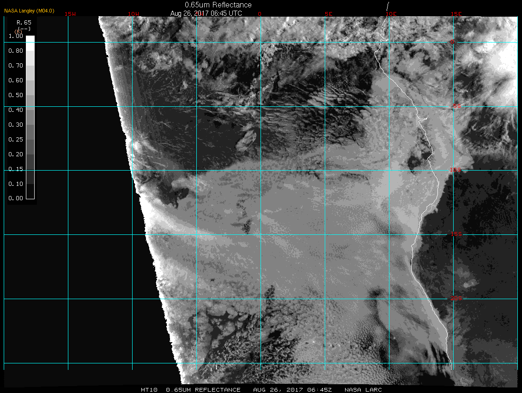522x393 pixels.
Task: Pick the black bottom segment of the color bar
Action: point(30,192)
